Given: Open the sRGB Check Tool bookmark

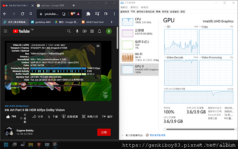Looking at the screenshot, I should (x=93, y=22).
